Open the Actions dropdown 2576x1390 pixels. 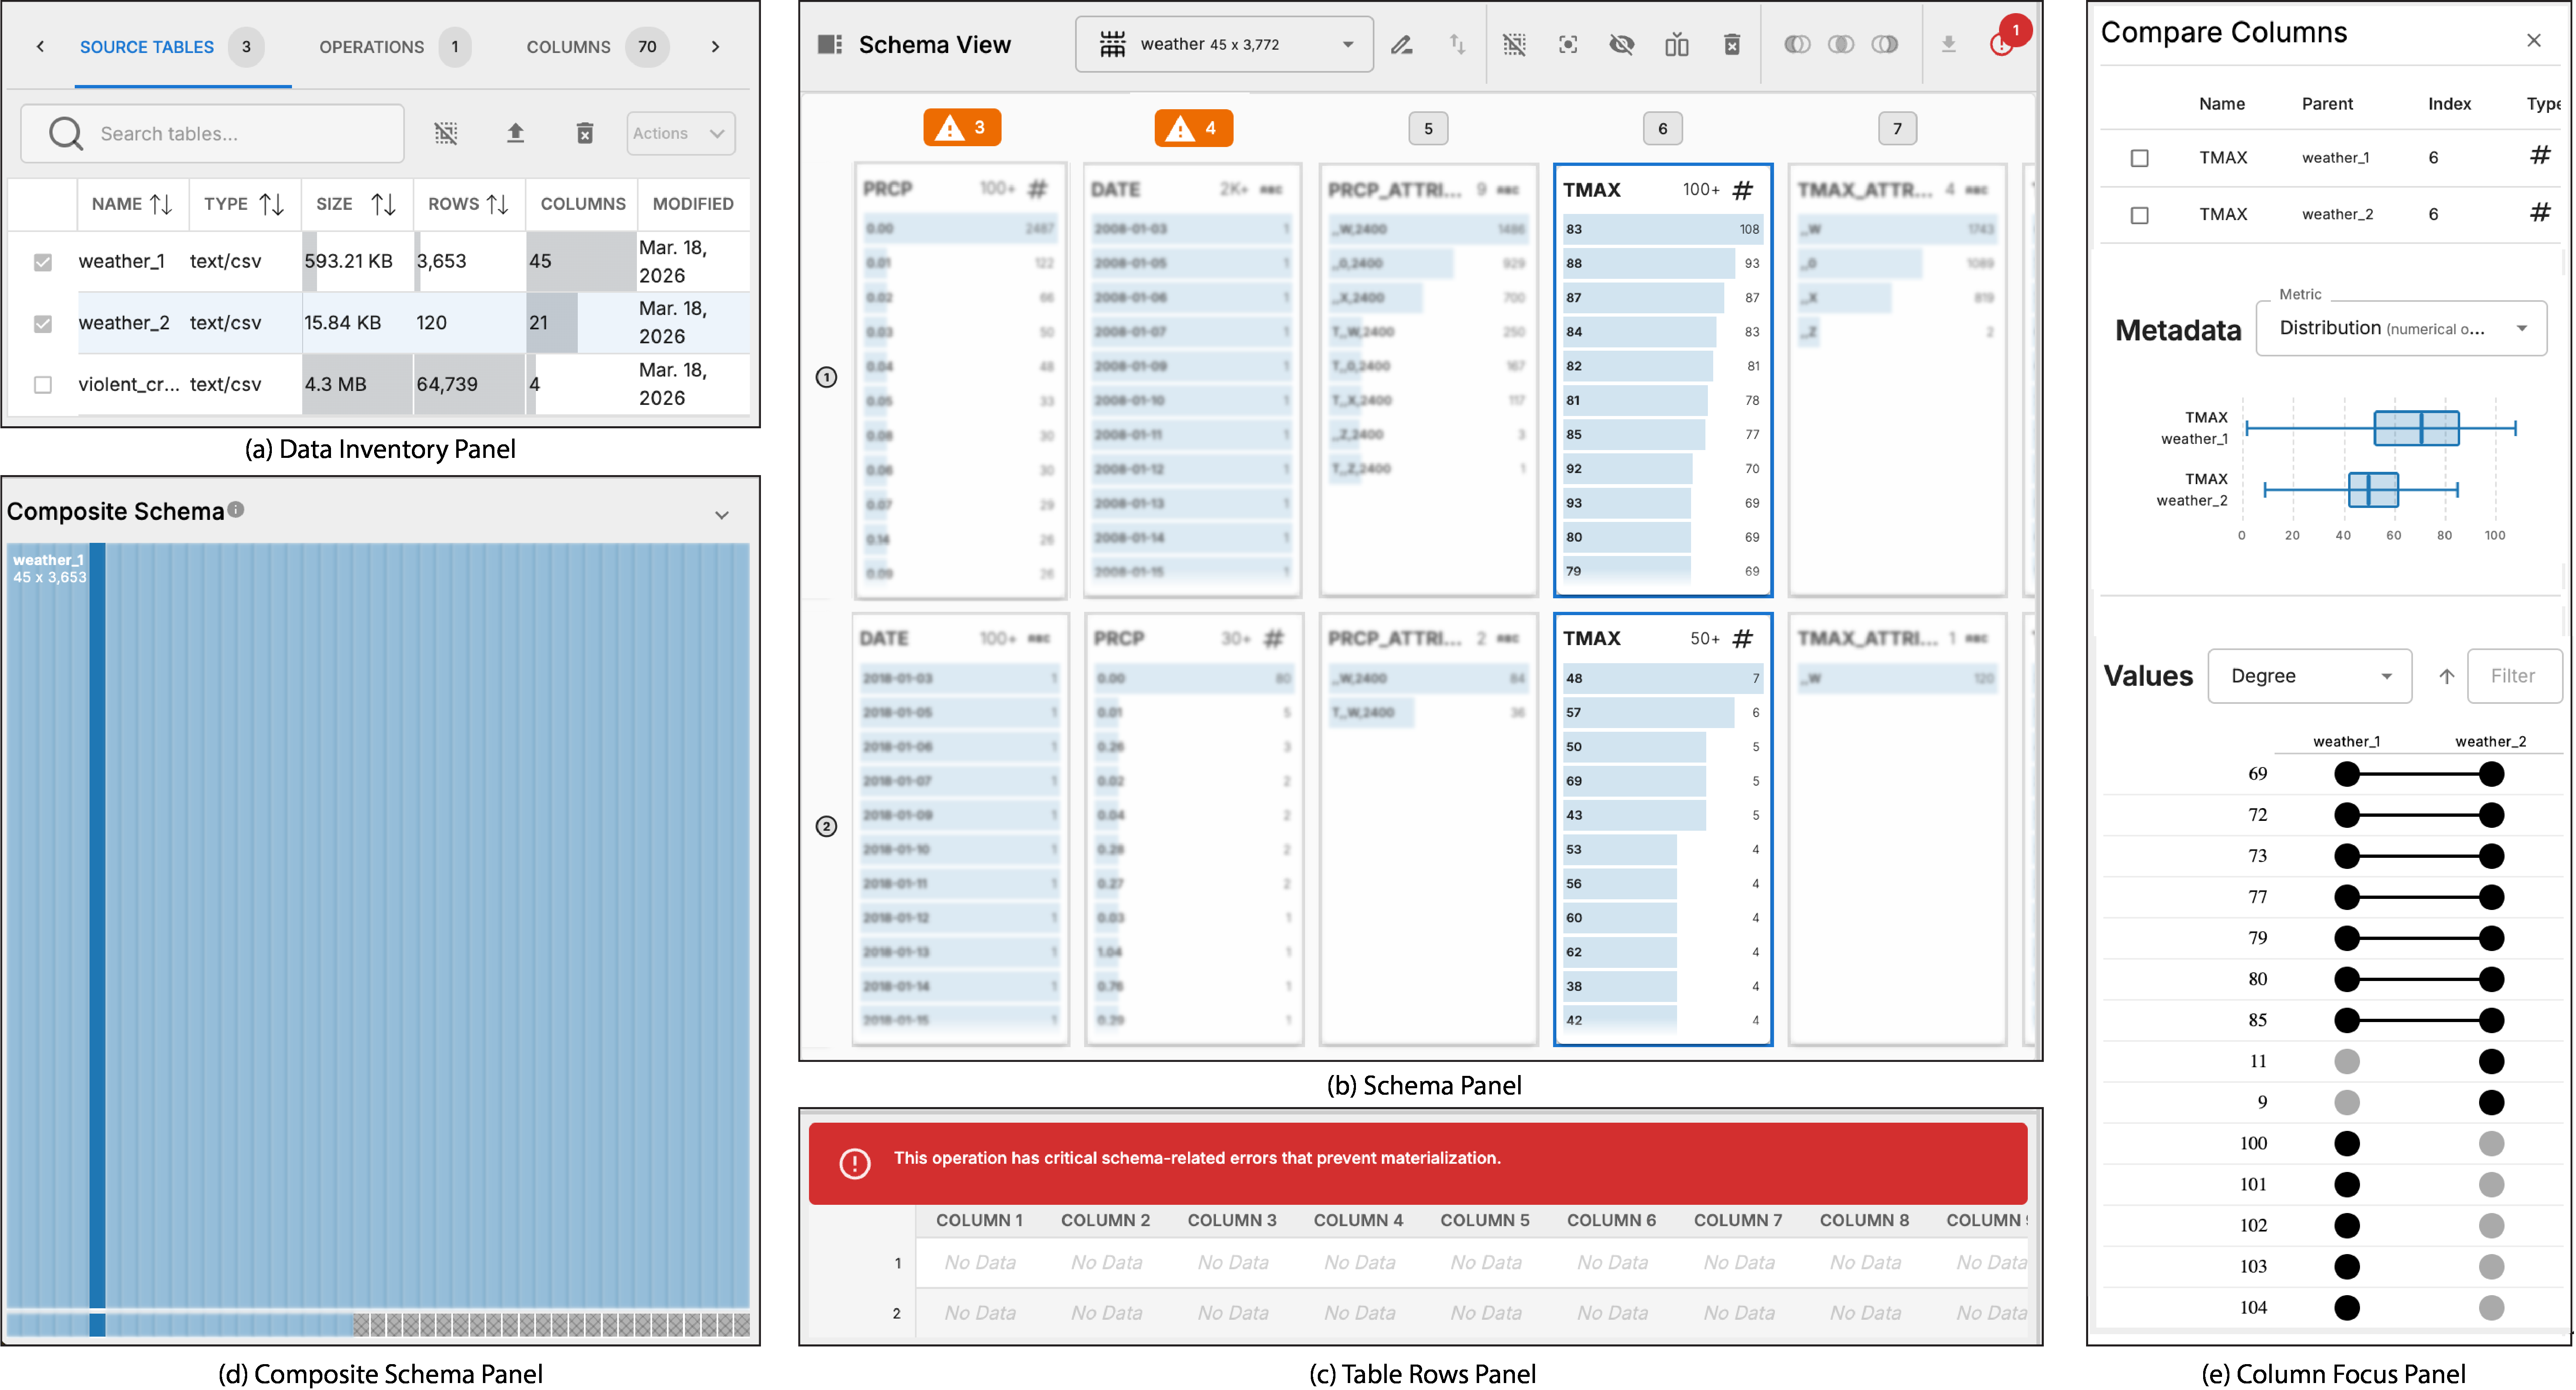tap(681, 133)
